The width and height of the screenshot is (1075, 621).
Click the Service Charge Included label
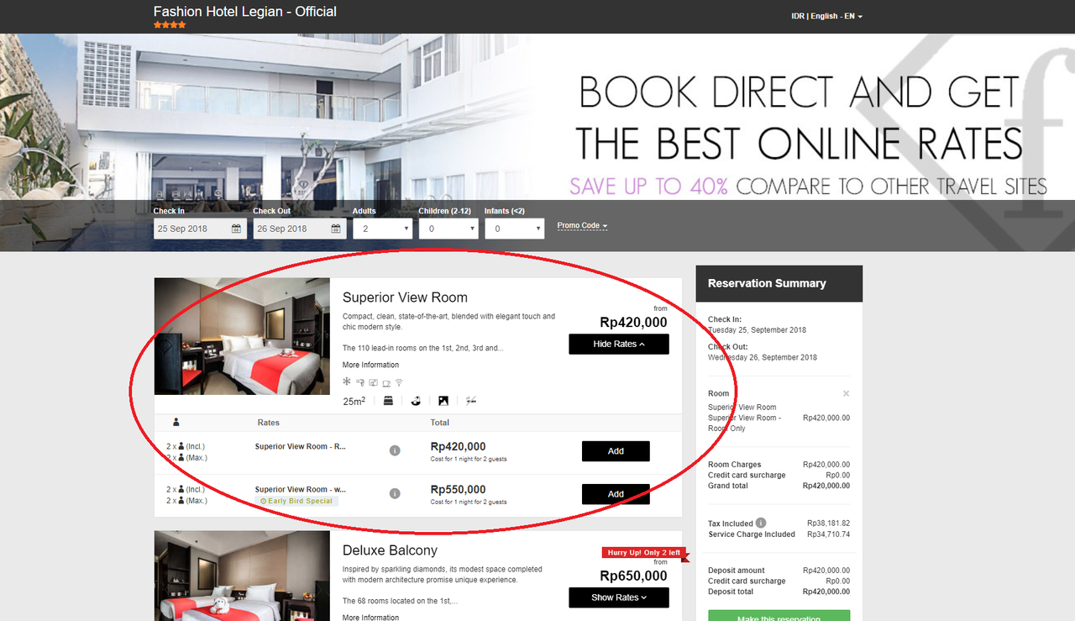click(x=752, y=534)
